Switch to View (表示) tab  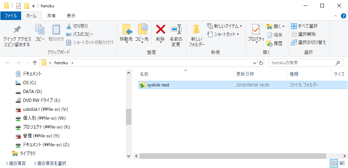point(71,16)
